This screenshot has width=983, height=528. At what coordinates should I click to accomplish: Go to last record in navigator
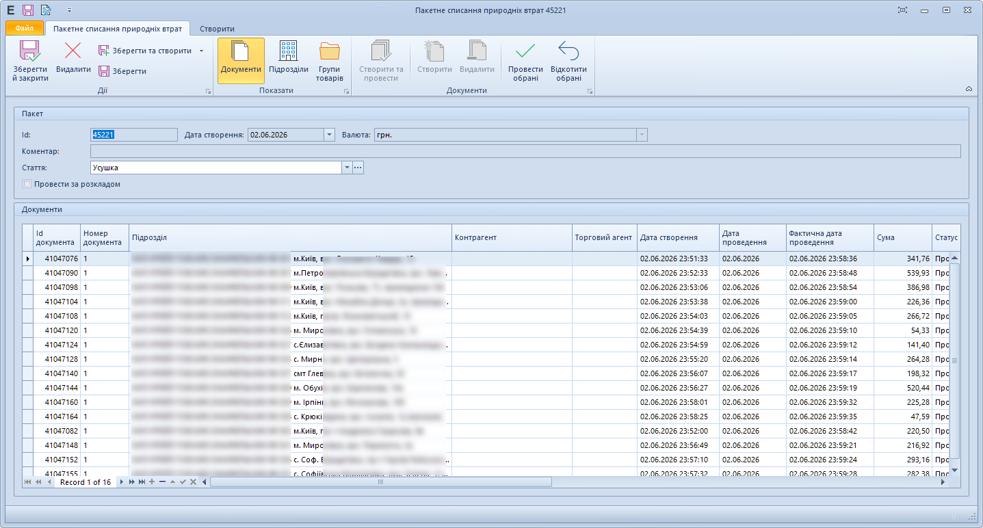142,482
